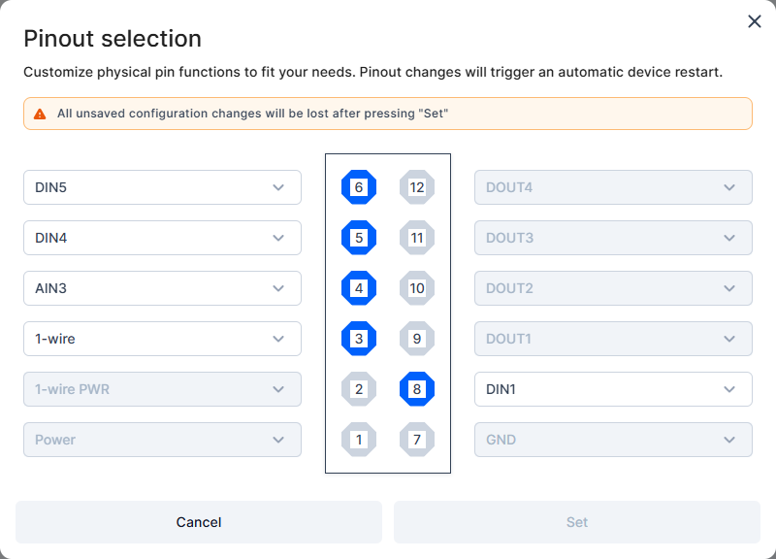Click the blue pin 8 icon
The width and height of the screenshot is (776, 559).
tap(417, 389)
